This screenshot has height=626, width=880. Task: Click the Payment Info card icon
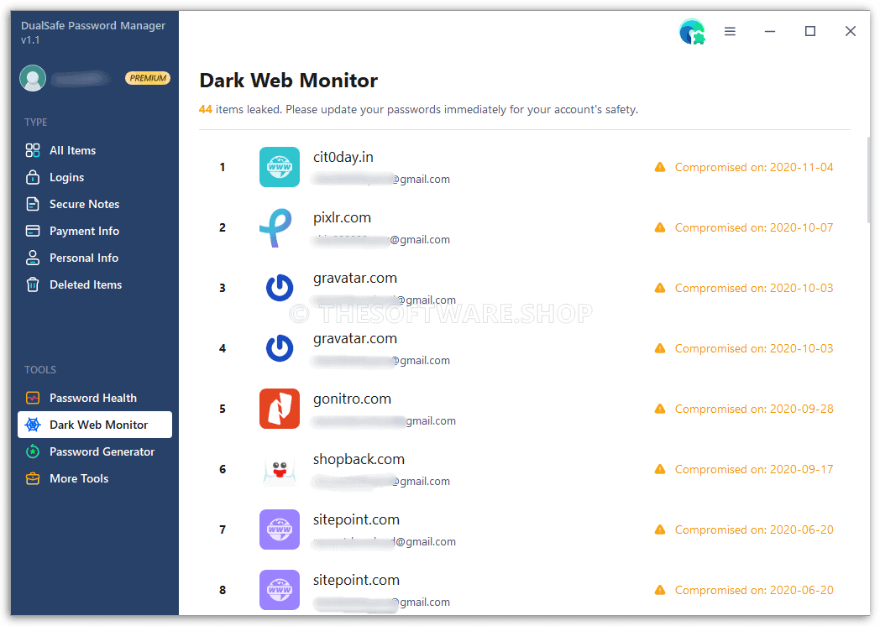[x=33, y=231]
